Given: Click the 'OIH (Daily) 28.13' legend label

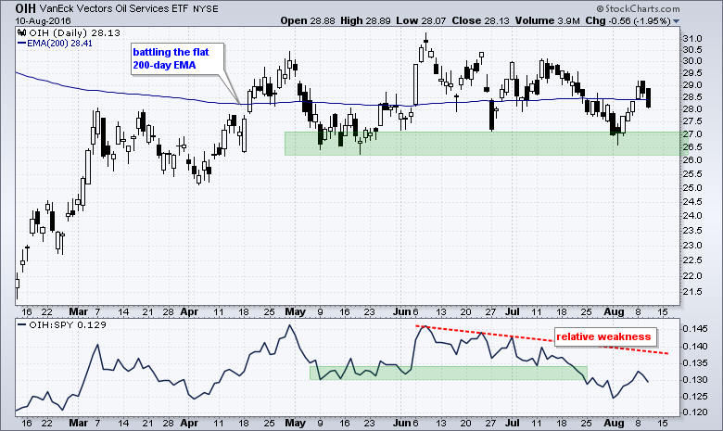Looking at the screenshot, I should point(75,32).
